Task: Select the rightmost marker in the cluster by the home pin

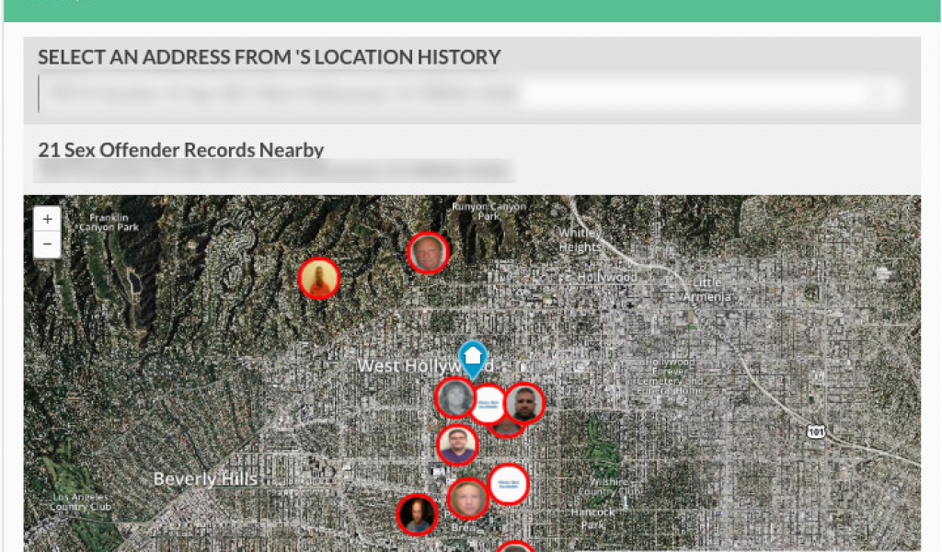Action: coord(524,403)
